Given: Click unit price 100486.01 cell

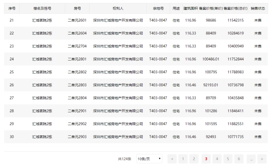Looking at the screenshot, I should 211,59.
